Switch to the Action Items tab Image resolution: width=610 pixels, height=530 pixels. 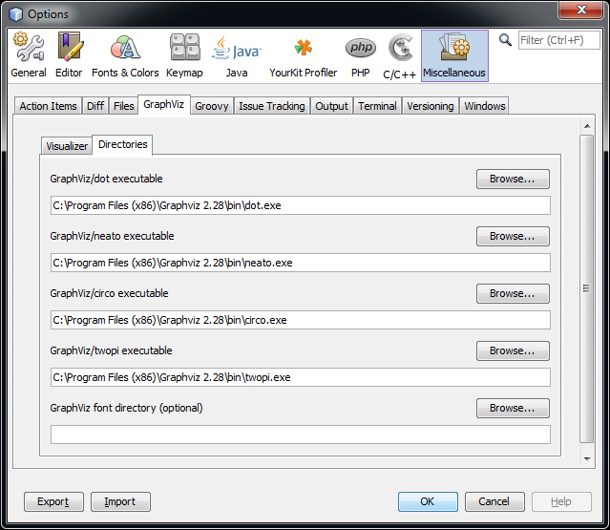[x=49, y=106]
